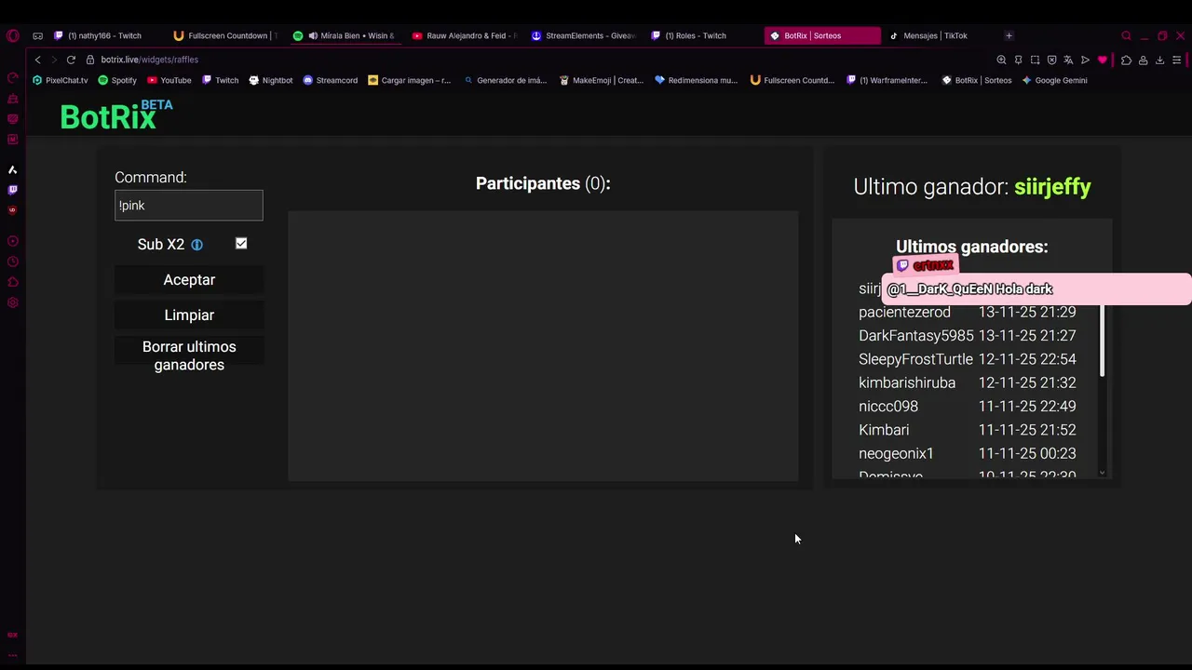1192x670 pixels.
Task: Click pacientezerod in the winners list
Action: pyautogui.click(x=904, y=313)
